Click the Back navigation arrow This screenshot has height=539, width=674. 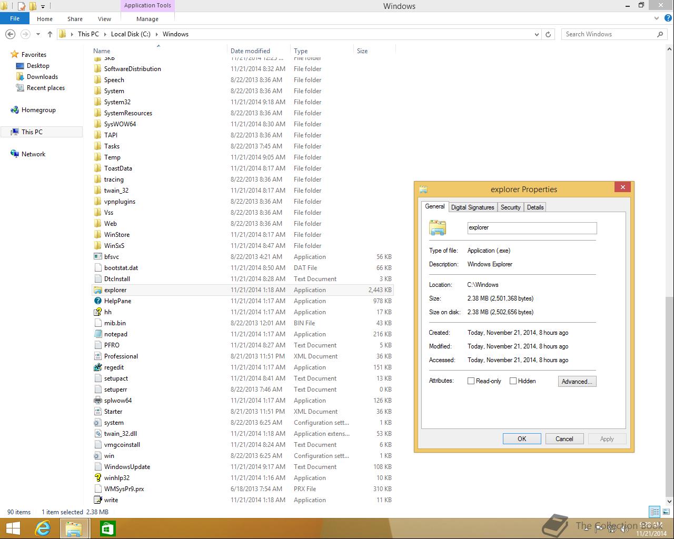click(x=10, y=34)
